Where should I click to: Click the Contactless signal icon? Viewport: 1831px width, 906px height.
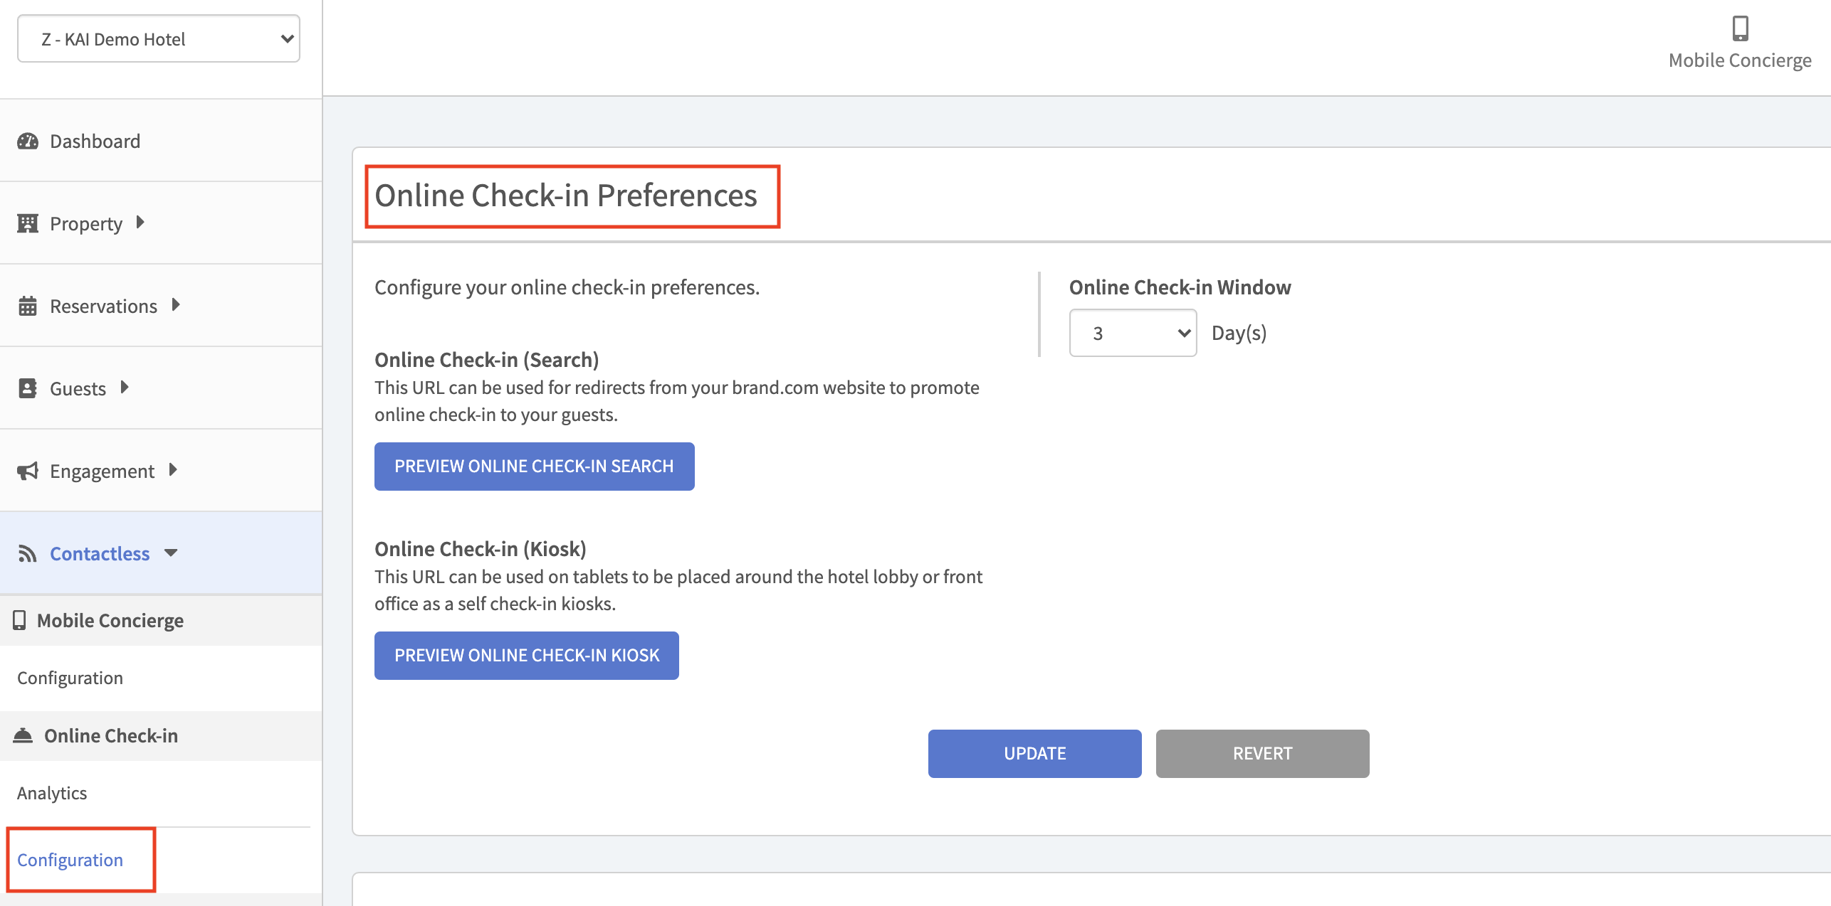(28, 553)
